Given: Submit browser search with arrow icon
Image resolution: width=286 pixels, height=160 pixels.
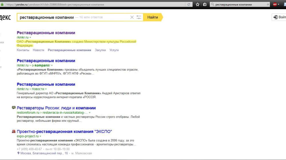Looking at the screenshot, I should point(268,4).
